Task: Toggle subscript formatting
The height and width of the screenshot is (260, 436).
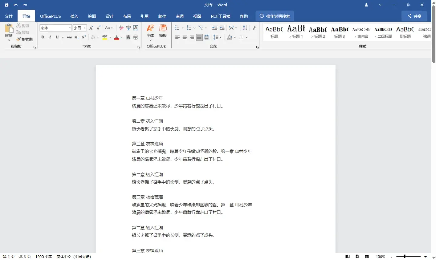Action: [77, 37]
